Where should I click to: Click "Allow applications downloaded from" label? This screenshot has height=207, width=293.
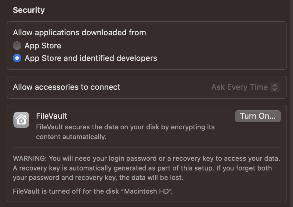click(79, 33)
